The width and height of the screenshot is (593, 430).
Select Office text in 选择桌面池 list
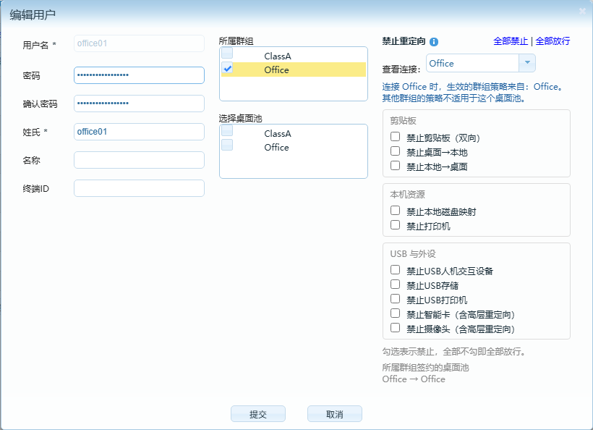276,147
